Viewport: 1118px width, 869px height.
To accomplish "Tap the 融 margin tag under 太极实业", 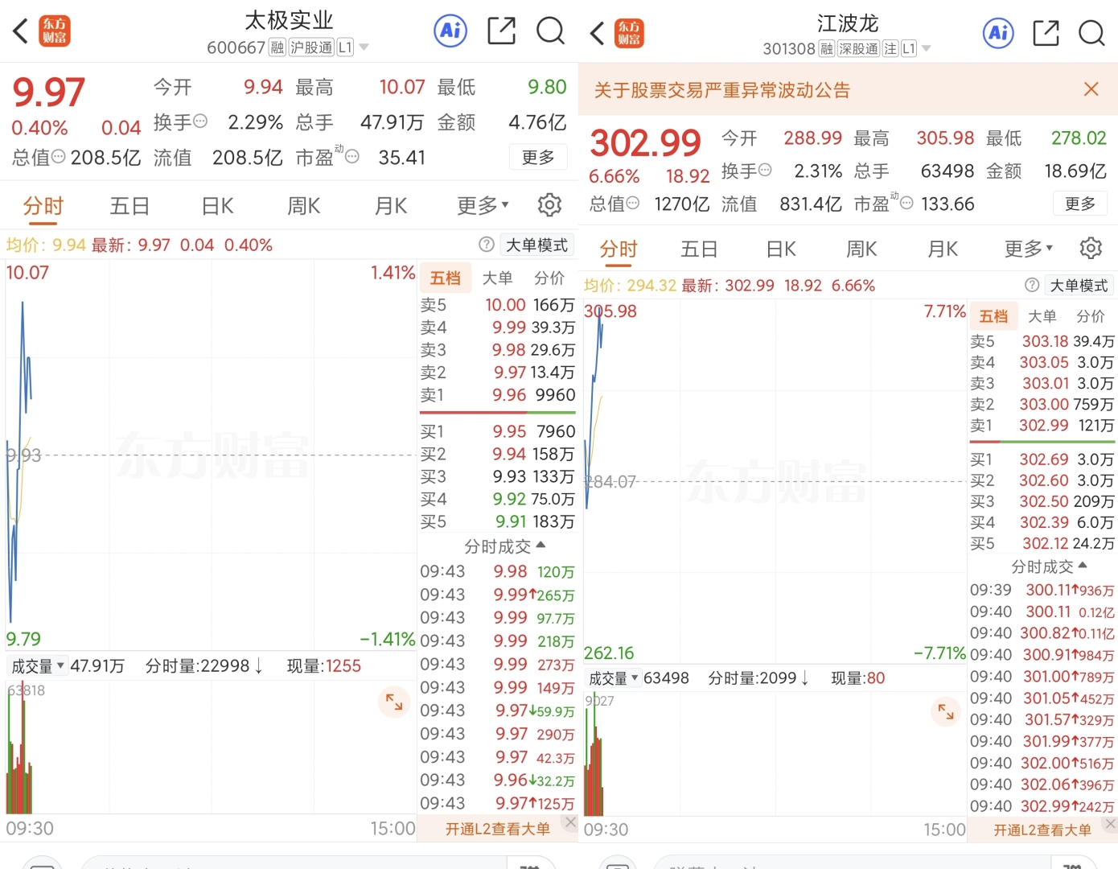I will coord(277,47).
